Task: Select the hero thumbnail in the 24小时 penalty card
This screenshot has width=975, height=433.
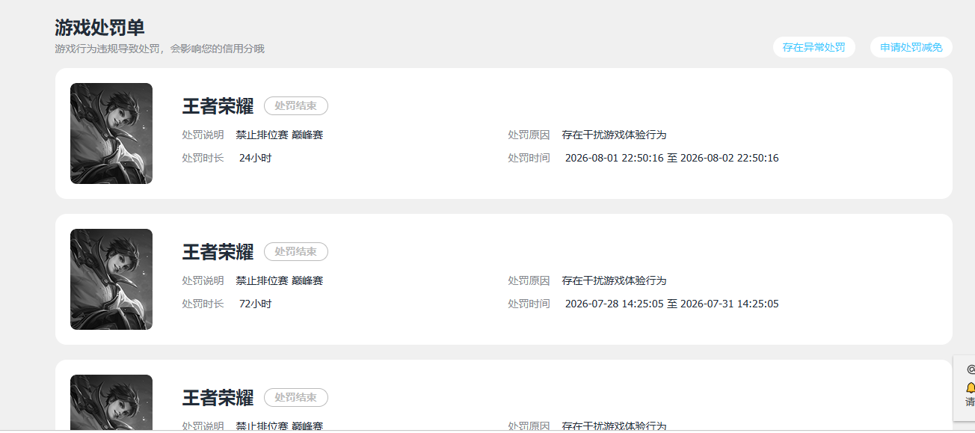Action: tap(111, 133)
